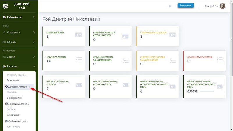Click the progress bar beside 0,00%
This screenshot has height=131, width=233.
coord(207,91)
